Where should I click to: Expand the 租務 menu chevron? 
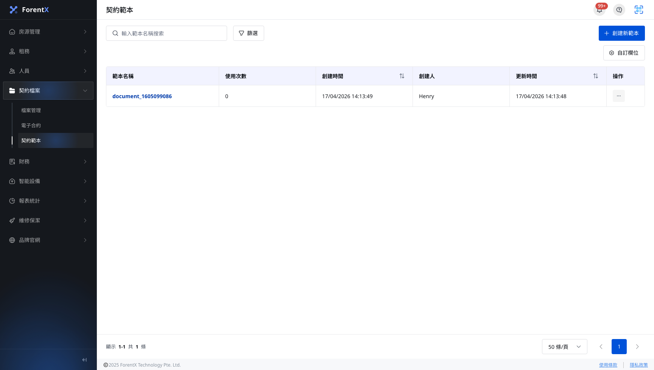pos(85,51)
